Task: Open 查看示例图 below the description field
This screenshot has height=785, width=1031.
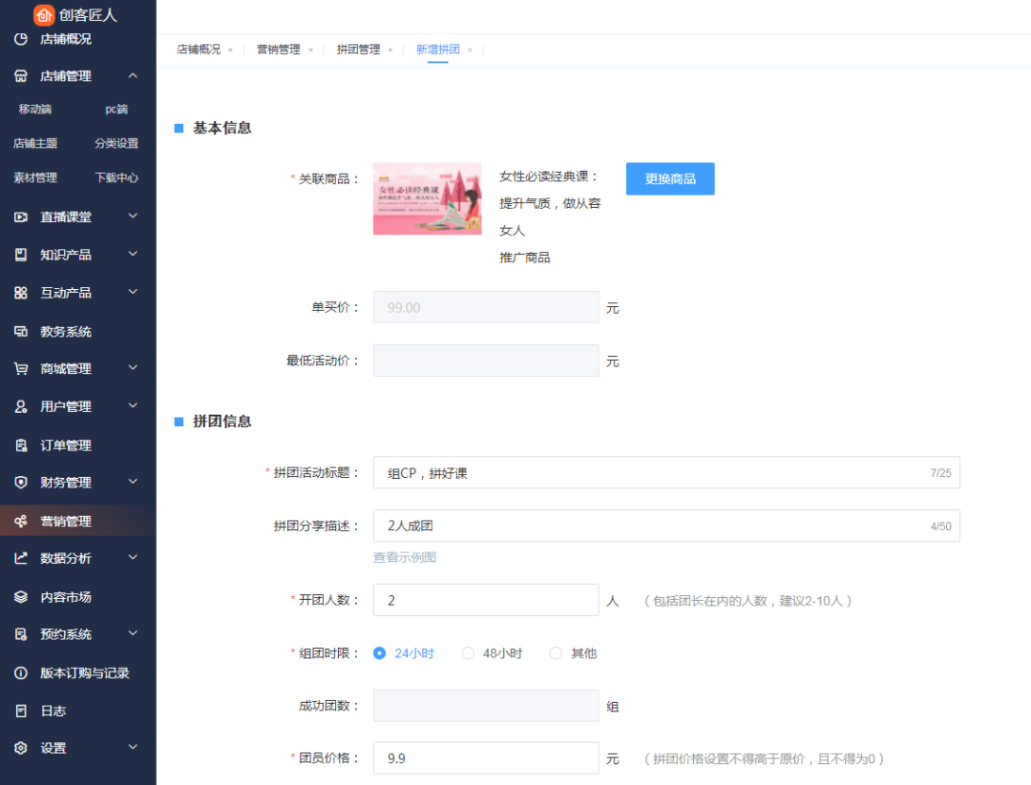Action: [403, 557]
